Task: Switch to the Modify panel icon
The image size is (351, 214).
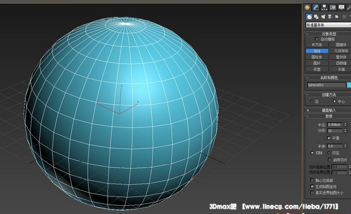Action: (316, 7)
